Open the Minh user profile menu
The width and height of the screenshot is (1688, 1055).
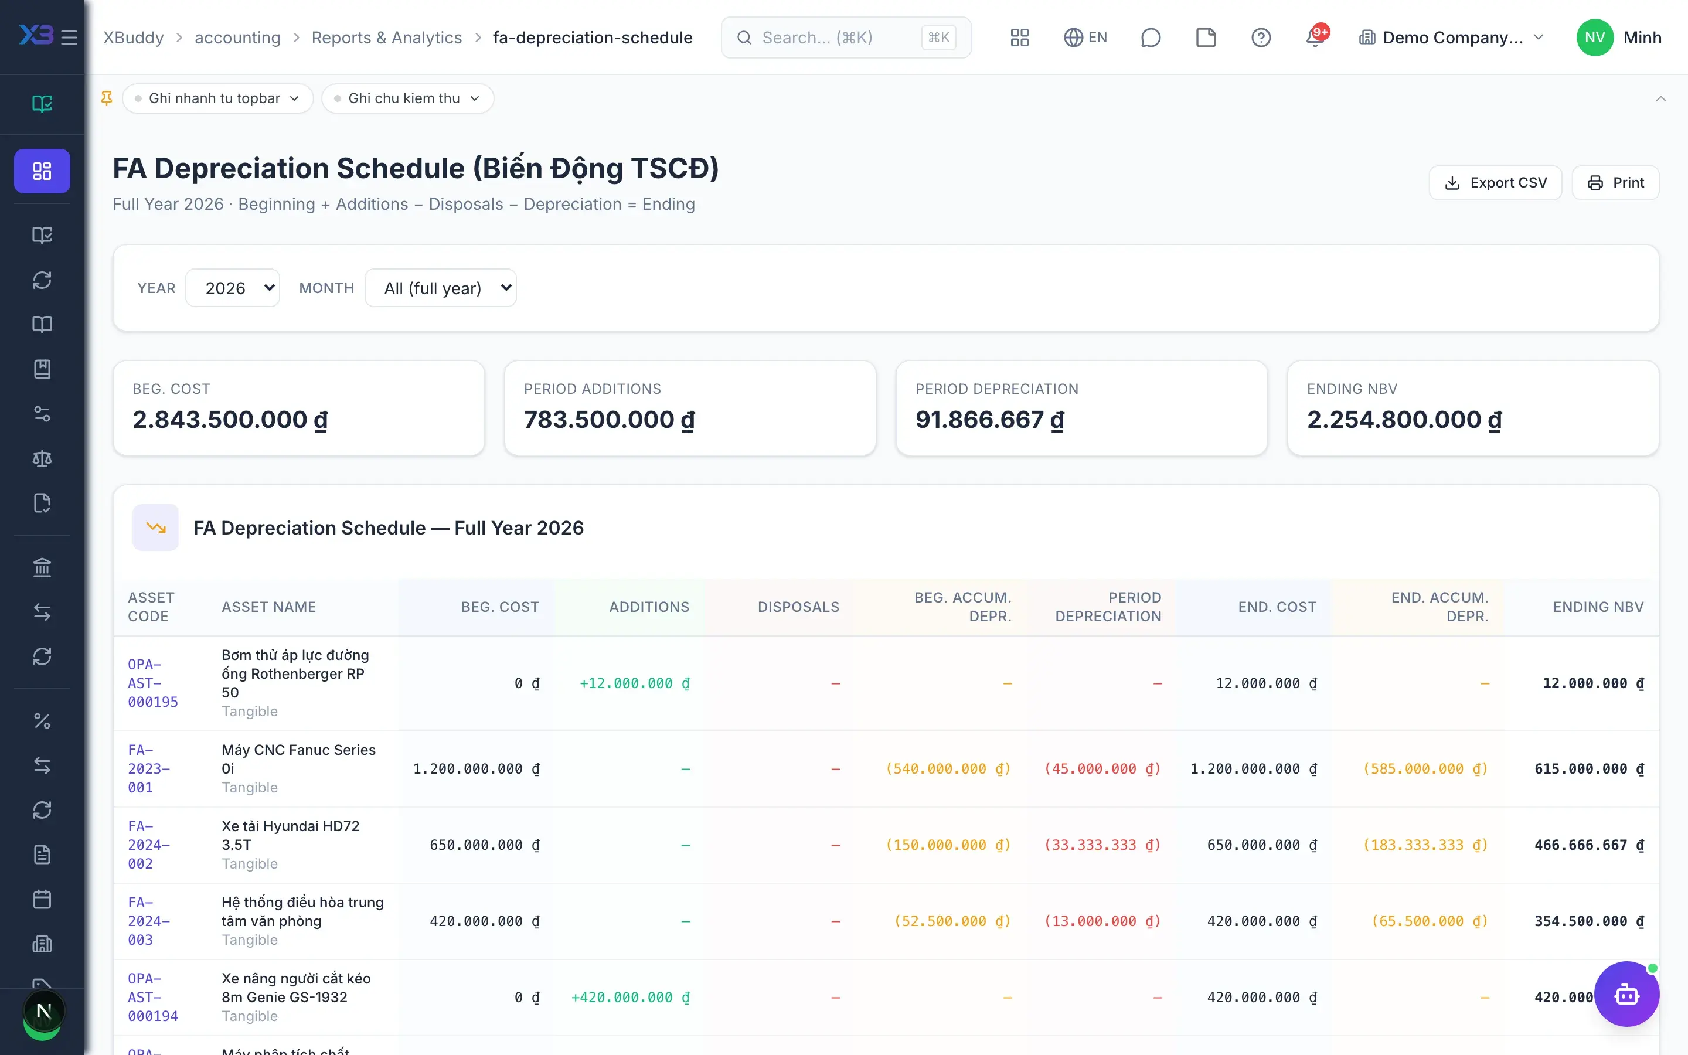[1618, 37]
